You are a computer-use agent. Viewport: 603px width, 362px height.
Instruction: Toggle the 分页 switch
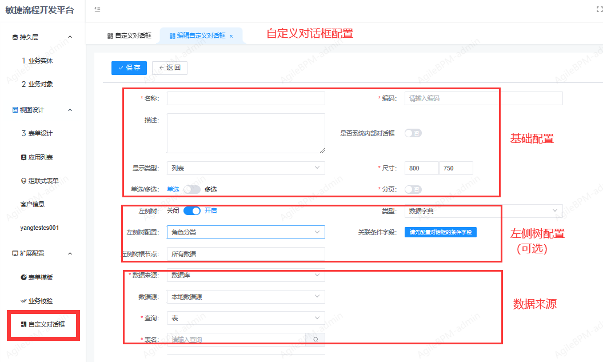click(x=413, y=189)
